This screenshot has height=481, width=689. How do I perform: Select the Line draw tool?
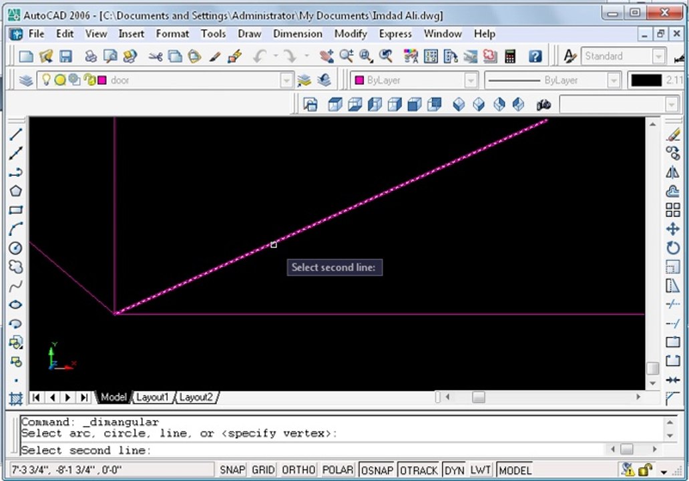[16, 134]
